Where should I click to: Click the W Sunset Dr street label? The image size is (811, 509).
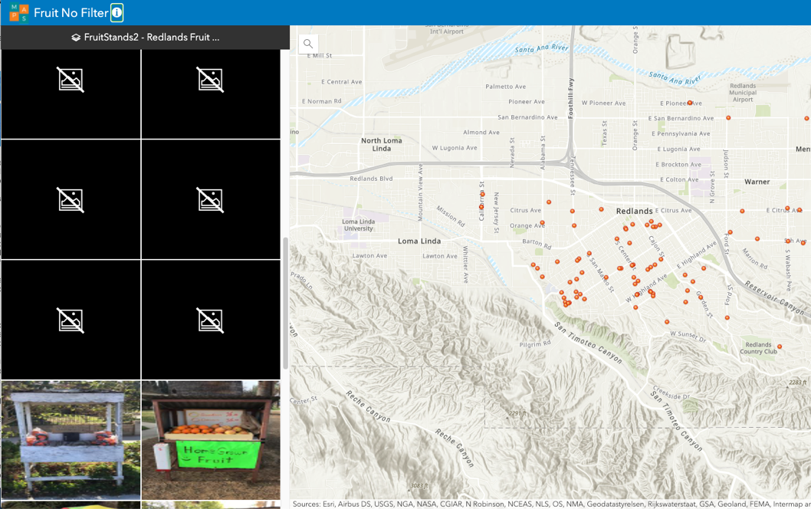(688, 337)
